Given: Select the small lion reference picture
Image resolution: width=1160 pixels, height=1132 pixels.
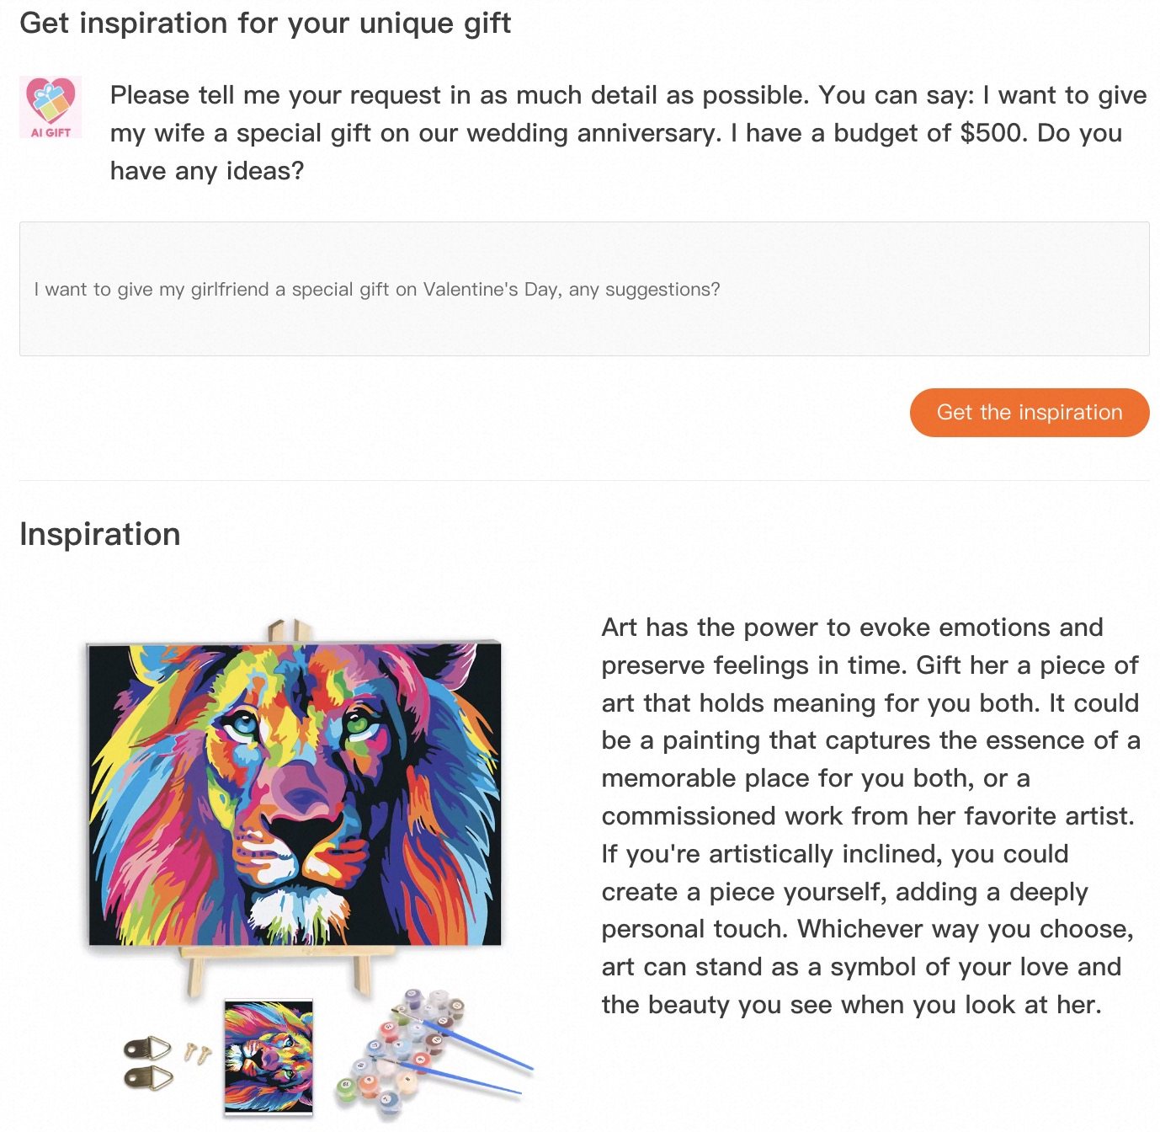Looking at the screenshot, I should 269,1057.
